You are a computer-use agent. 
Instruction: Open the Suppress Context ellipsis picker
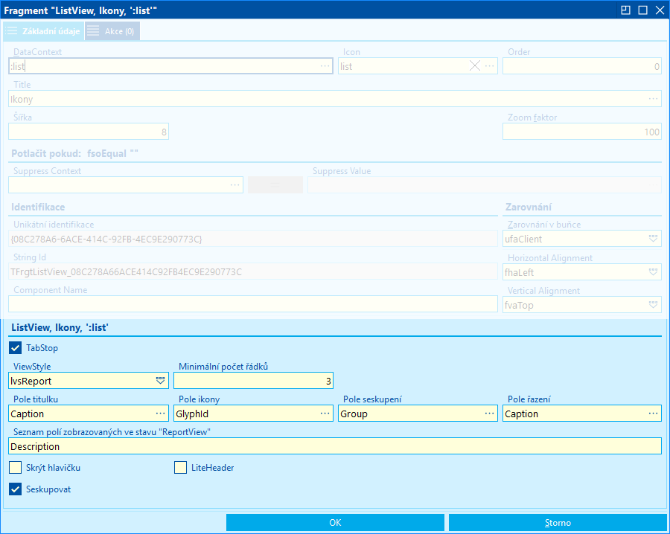coord(235,185)
